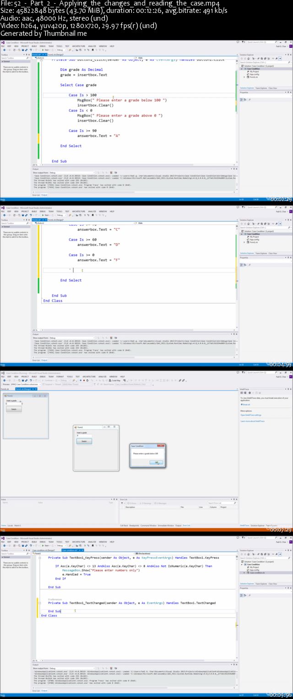Toggle the 0 Messages filter in Error List
The height and width of the screenshot is (699, 293).
tap(161, 503)
